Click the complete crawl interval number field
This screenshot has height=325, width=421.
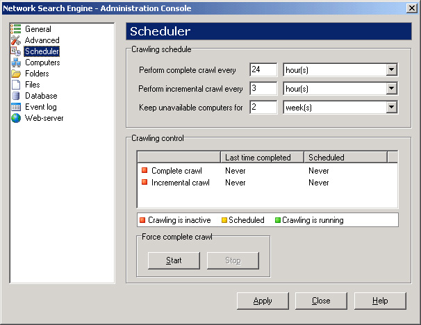point(263,70)
